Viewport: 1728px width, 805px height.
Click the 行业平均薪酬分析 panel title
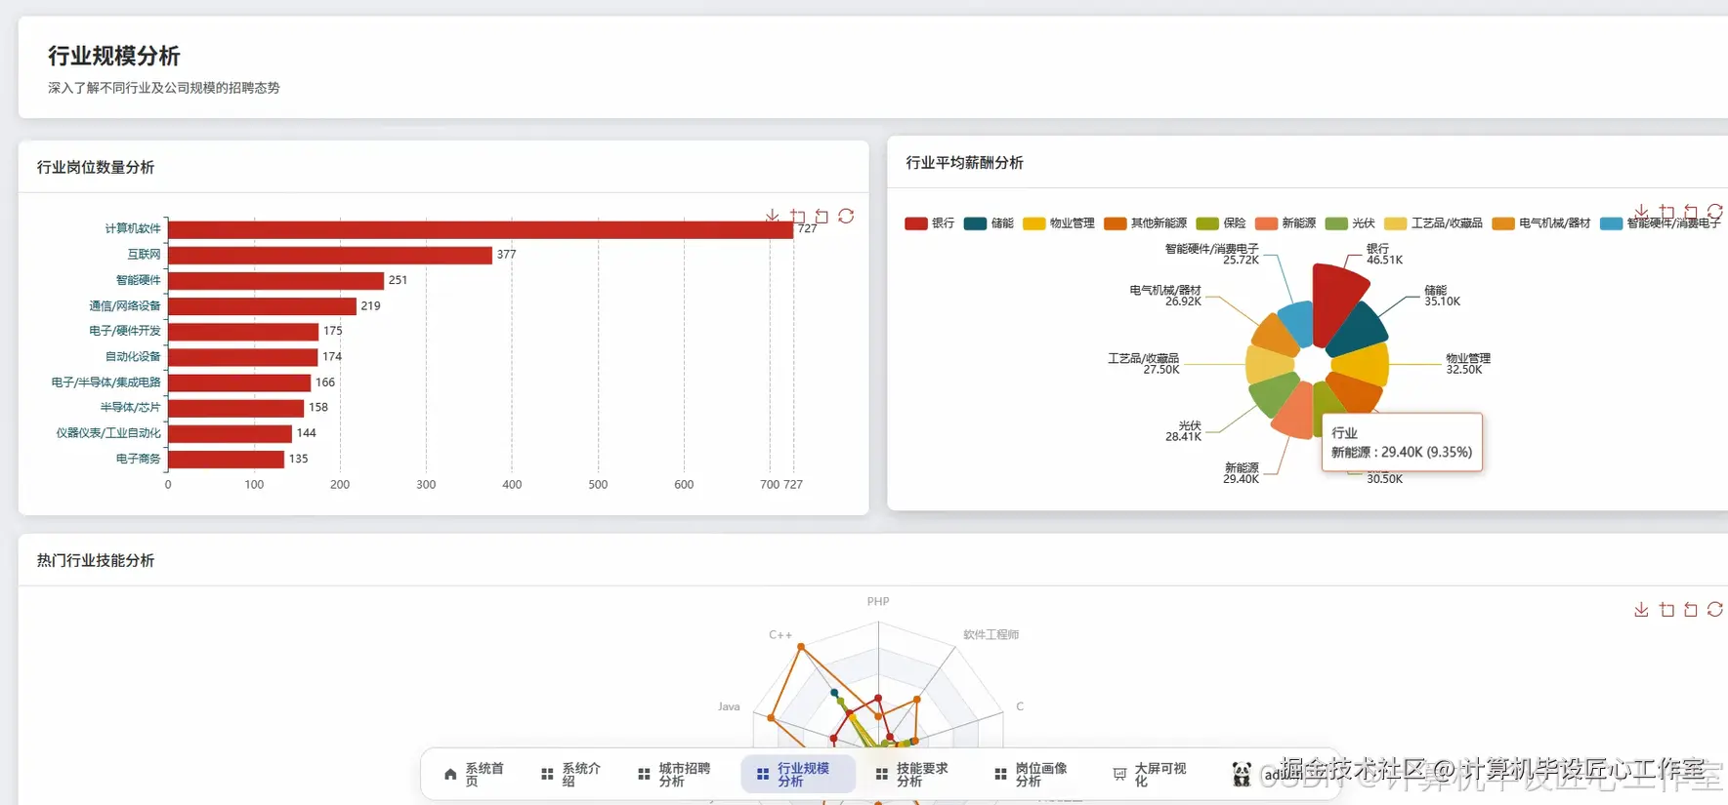(964, 162)
